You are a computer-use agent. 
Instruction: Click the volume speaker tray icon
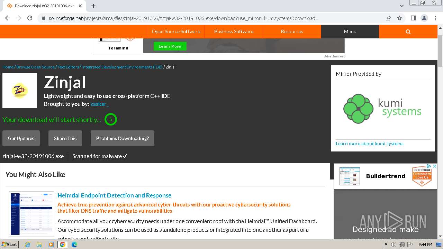click(394, 245)
